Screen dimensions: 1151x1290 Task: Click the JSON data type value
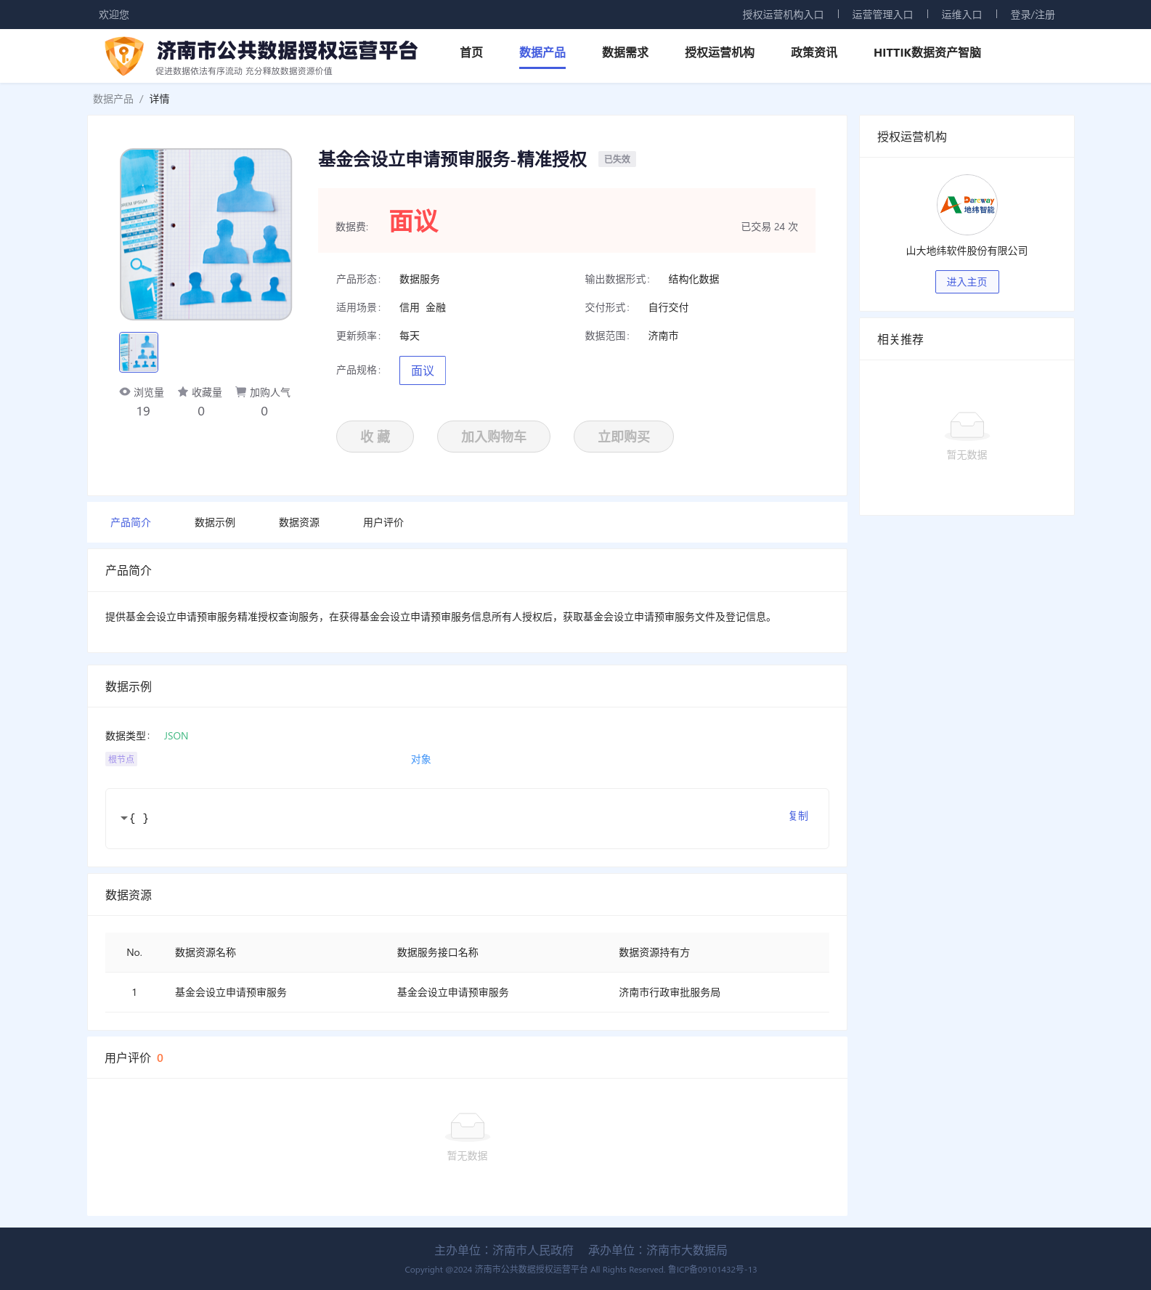point(176,736)
